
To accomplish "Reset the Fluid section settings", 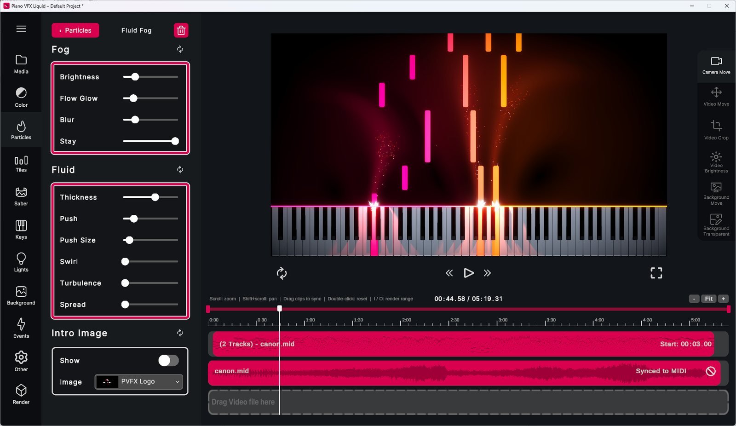I will pos(180,170).
